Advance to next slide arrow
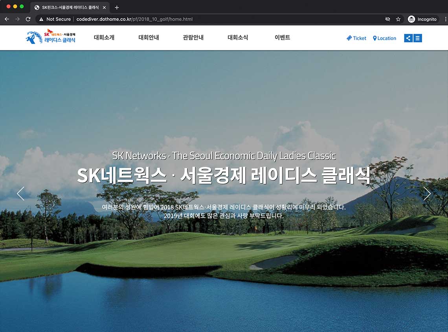The height and width of the screenshot is (332, 448). (427, 193)
